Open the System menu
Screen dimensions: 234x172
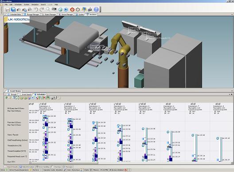pyautogui.click(x=27, y=4)
